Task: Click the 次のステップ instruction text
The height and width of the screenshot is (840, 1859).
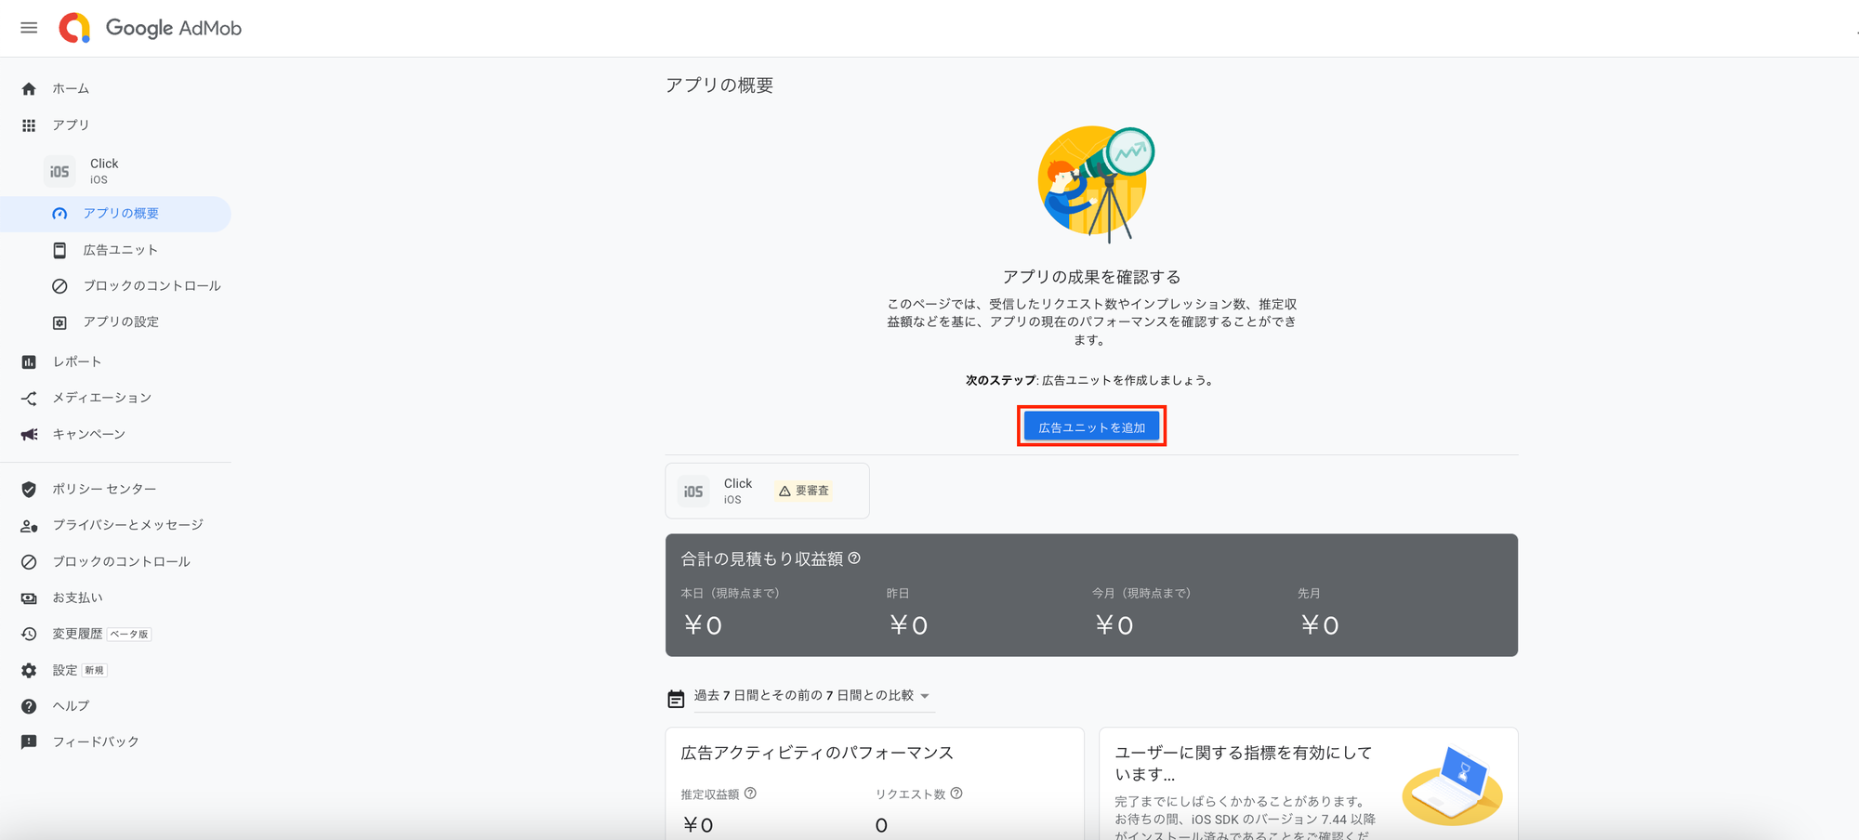Action: click(1091, 380)
